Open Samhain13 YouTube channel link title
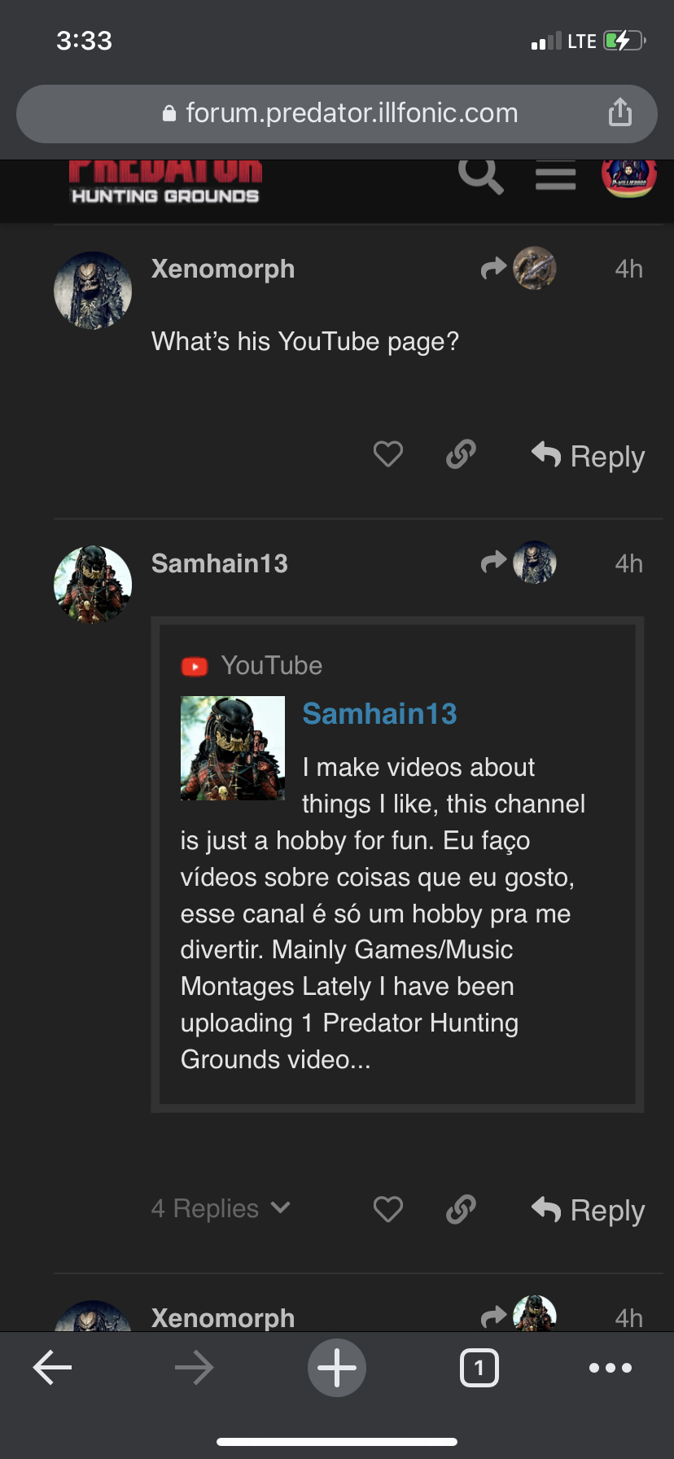Viewport: 674px width, 1459px height. tap(379, 714)
